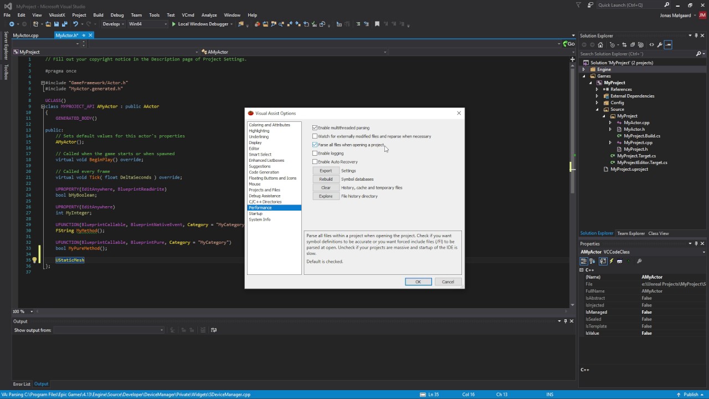Click View Code icon in Solution Explorer

tap(651, 45)
